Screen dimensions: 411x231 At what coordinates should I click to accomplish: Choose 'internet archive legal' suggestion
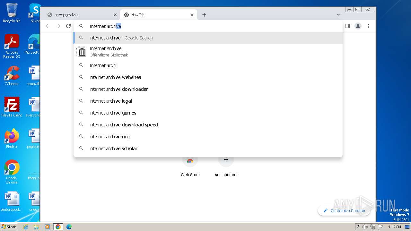208,101
